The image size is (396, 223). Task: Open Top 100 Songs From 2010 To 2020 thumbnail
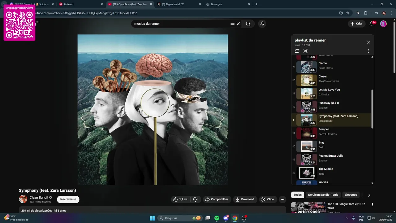308,208
